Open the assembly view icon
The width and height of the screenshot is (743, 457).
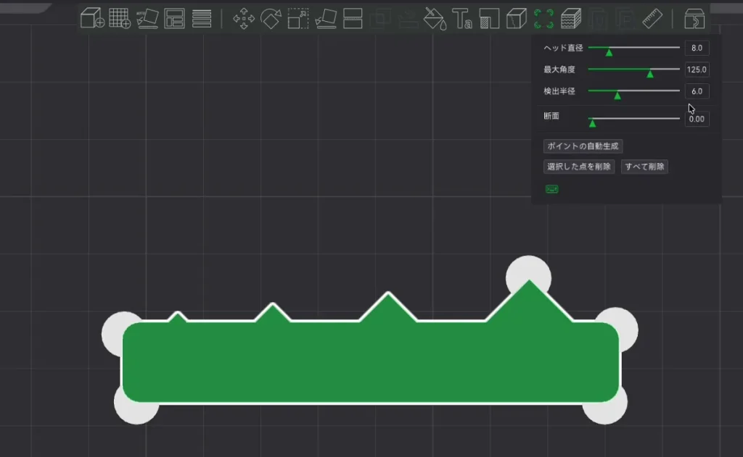pos(694,19)
